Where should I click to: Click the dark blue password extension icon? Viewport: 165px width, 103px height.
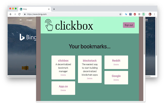[130, 14]
